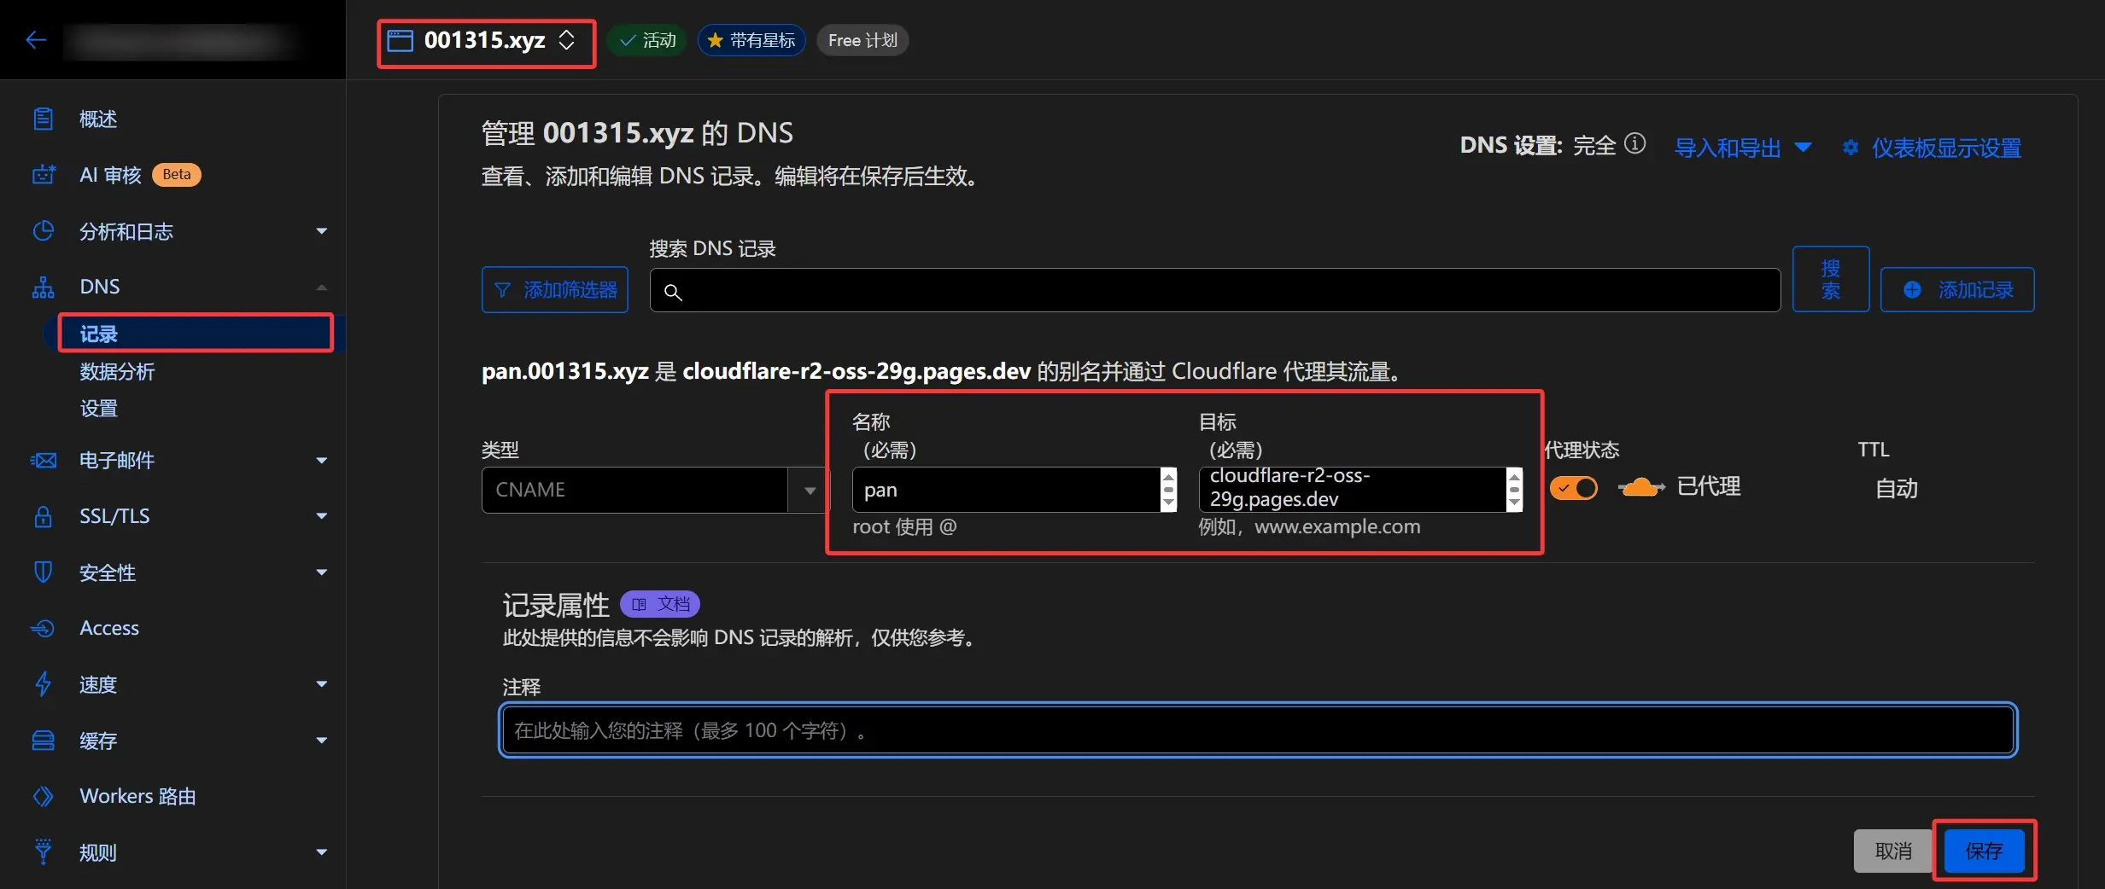Collapse the DNS section in the sidebar
Screen dimensions: 2105x889
[320, 286]
